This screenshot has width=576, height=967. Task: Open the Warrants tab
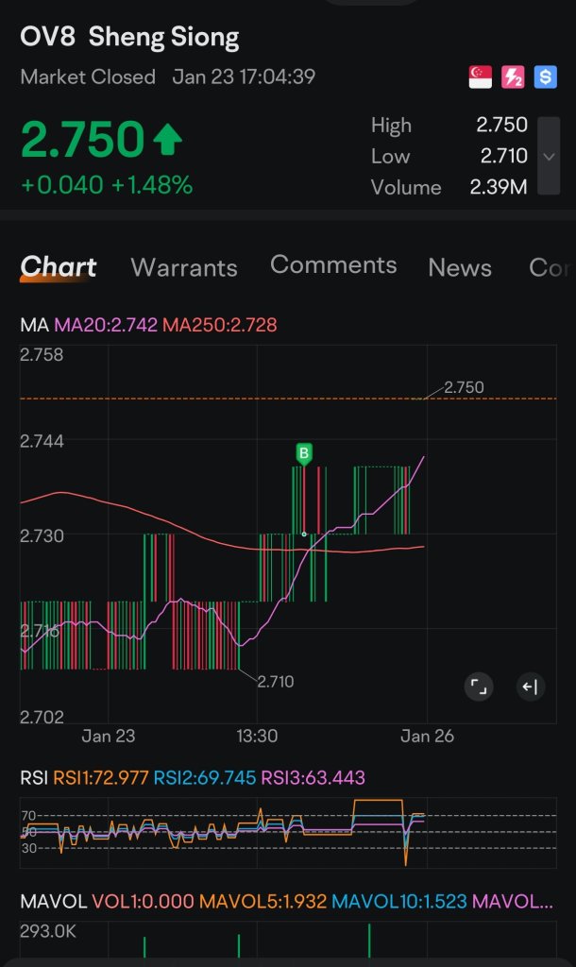pos(184,267)
